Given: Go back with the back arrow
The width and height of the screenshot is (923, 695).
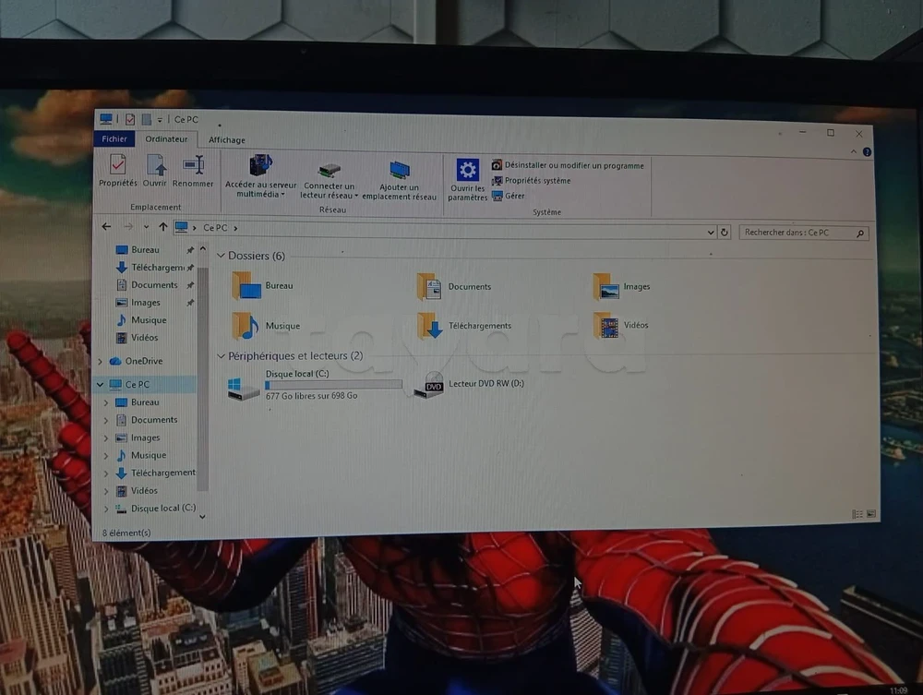Looking at the screenshot, I should [x=106, y=226].
